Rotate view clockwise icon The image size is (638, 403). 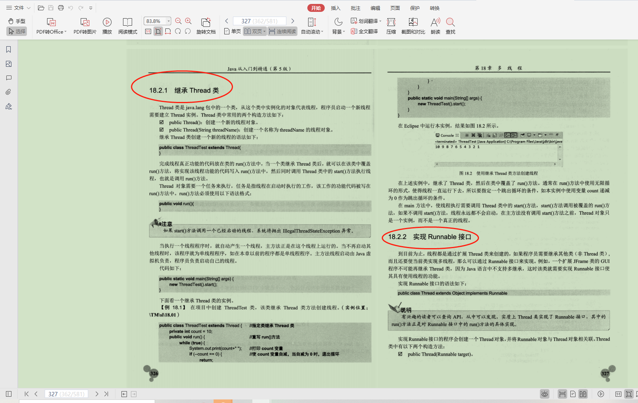click(178, 31)
